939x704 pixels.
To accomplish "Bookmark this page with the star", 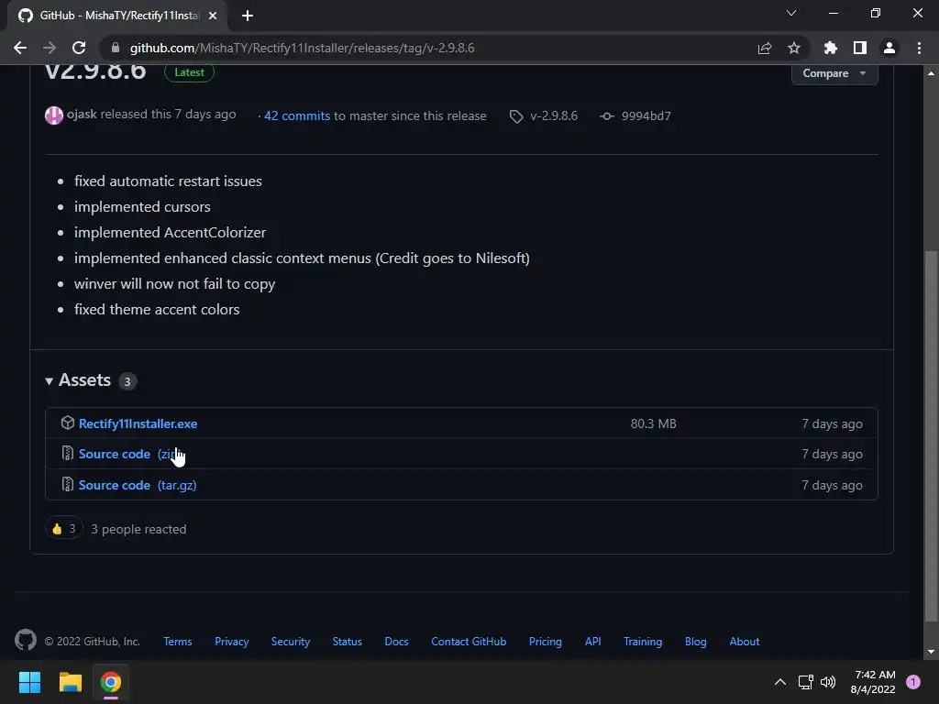I will pos(794,48).
